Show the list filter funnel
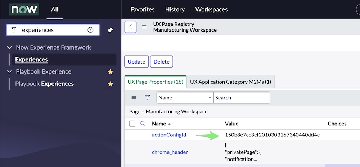This screenshot has height=167, width=360. click(x=147, y=98)
